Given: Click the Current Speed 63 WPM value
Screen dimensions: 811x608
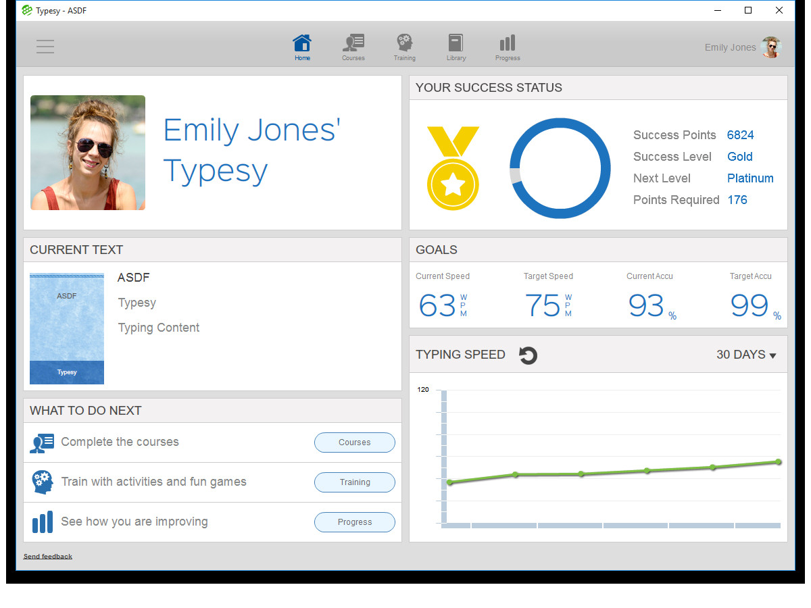Looking at the screenshot, I should 443,305.
